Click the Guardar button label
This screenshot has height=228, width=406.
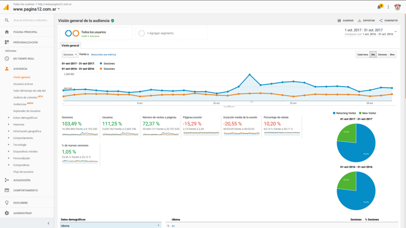pyautogui.click(x=348, y=21)
